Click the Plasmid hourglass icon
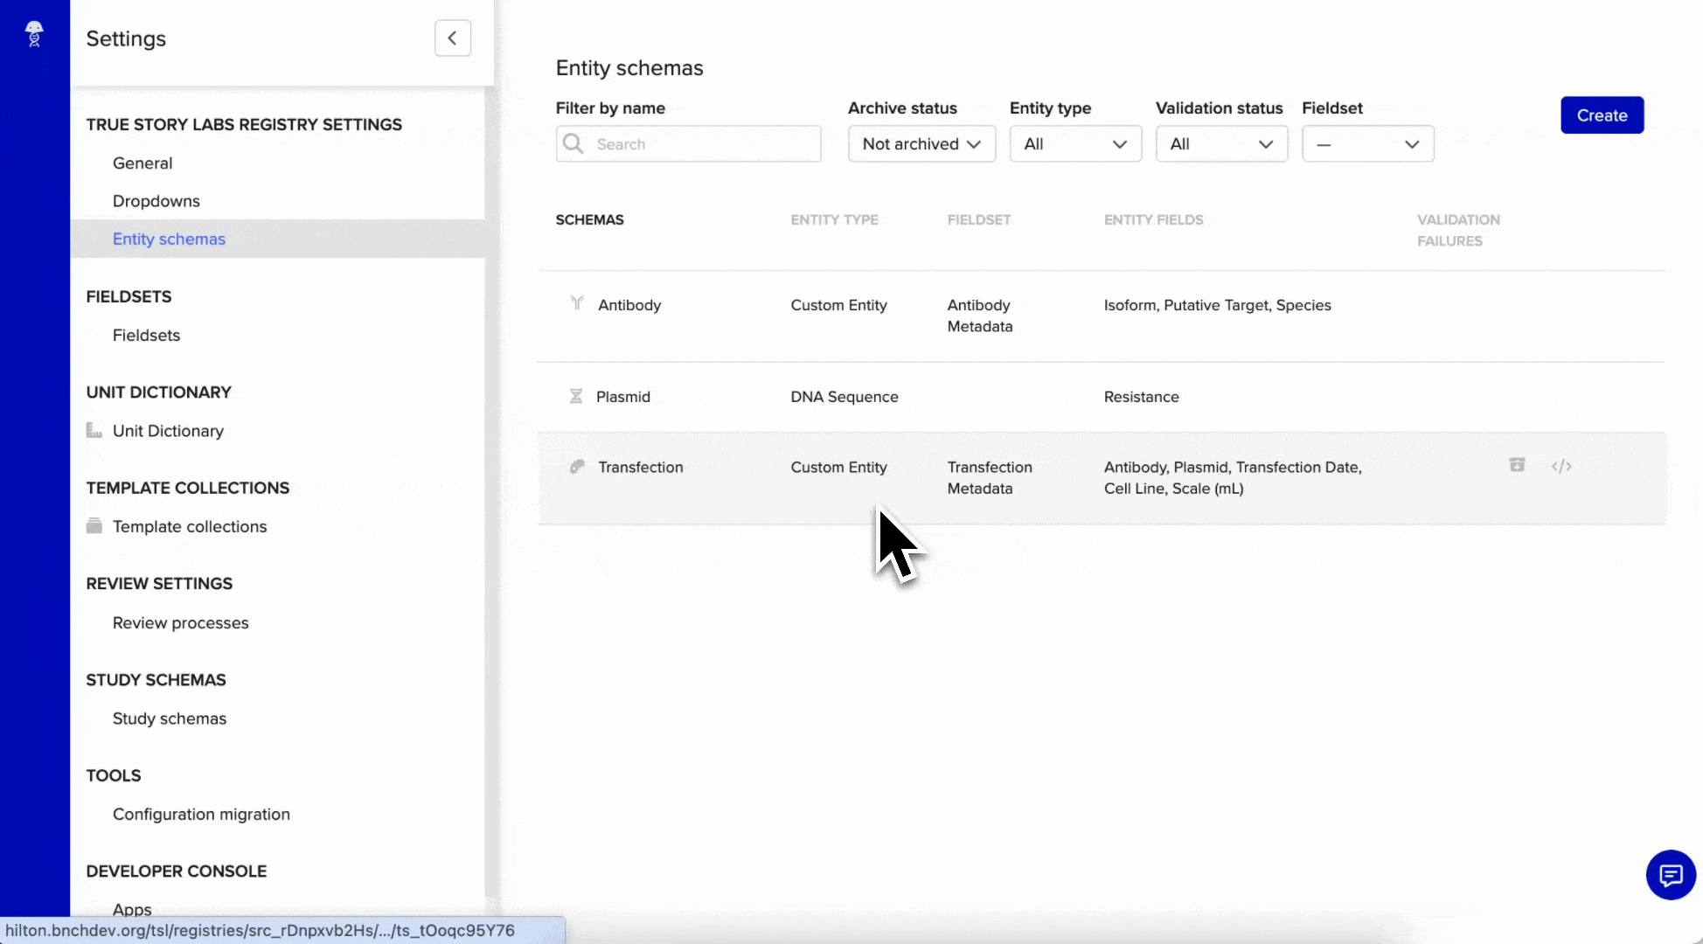Viewport: 1703px width, 944px height. pyautogui.click(x=576, y=395)
